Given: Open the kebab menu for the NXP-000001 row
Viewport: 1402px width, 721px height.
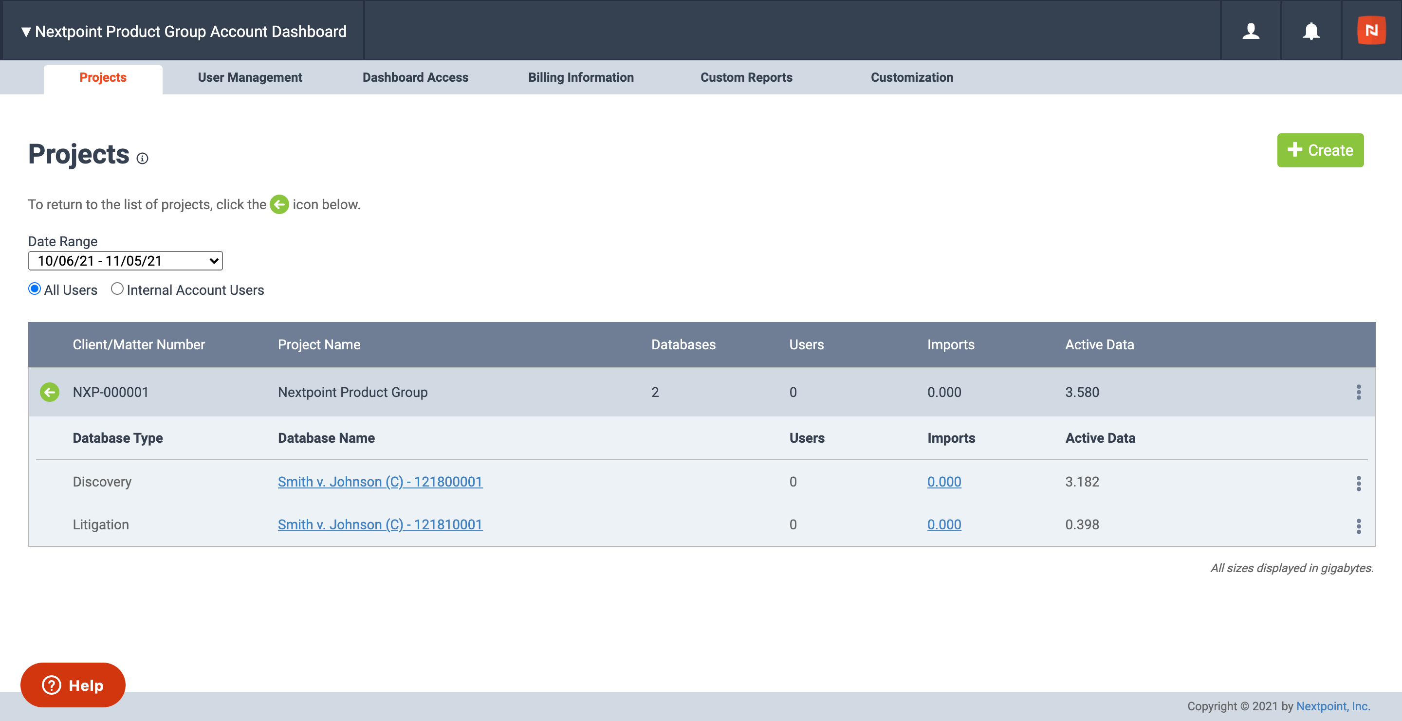Looking at the screenshot, I should tap(1359, 392).
